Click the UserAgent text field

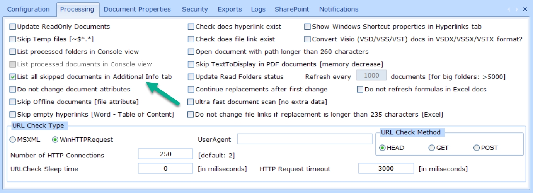(305, 139)
